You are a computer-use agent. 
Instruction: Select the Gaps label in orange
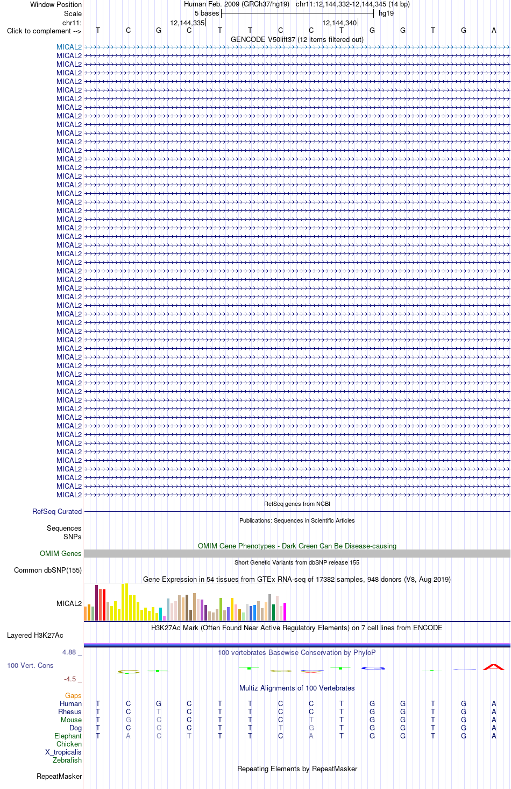[73, 695]
